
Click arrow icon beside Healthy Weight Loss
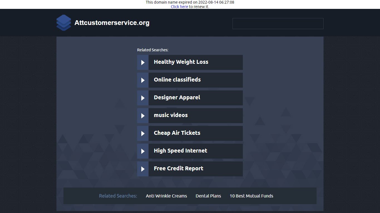point(143,62)
